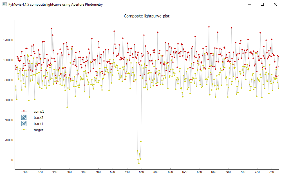
Task: Select the comp1 legend label
Action: coord(39,111)
